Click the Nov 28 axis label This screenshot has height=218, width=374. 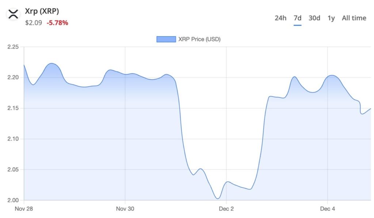click(x=24, y=209)
